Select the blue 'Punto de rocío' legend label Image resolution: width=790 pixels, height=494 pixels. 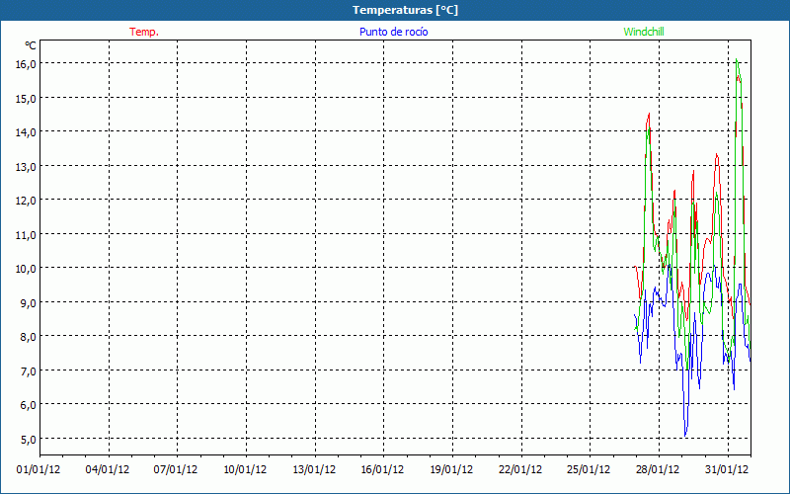point(393,32)
